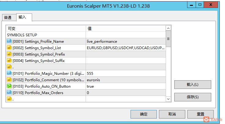This screenshot has height=124, width=225.
Task: Edit the 0 value of Portfolio_Max_Orders
Action: pyautogui.click(x=126, y=93)
